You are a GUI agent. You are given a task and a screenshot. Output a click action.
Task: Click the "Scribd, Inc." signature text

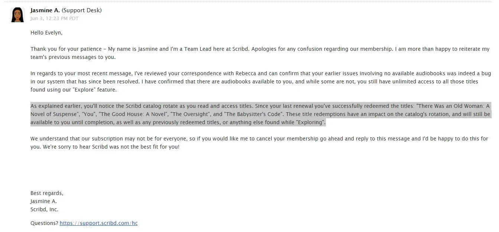coord(44,209)
